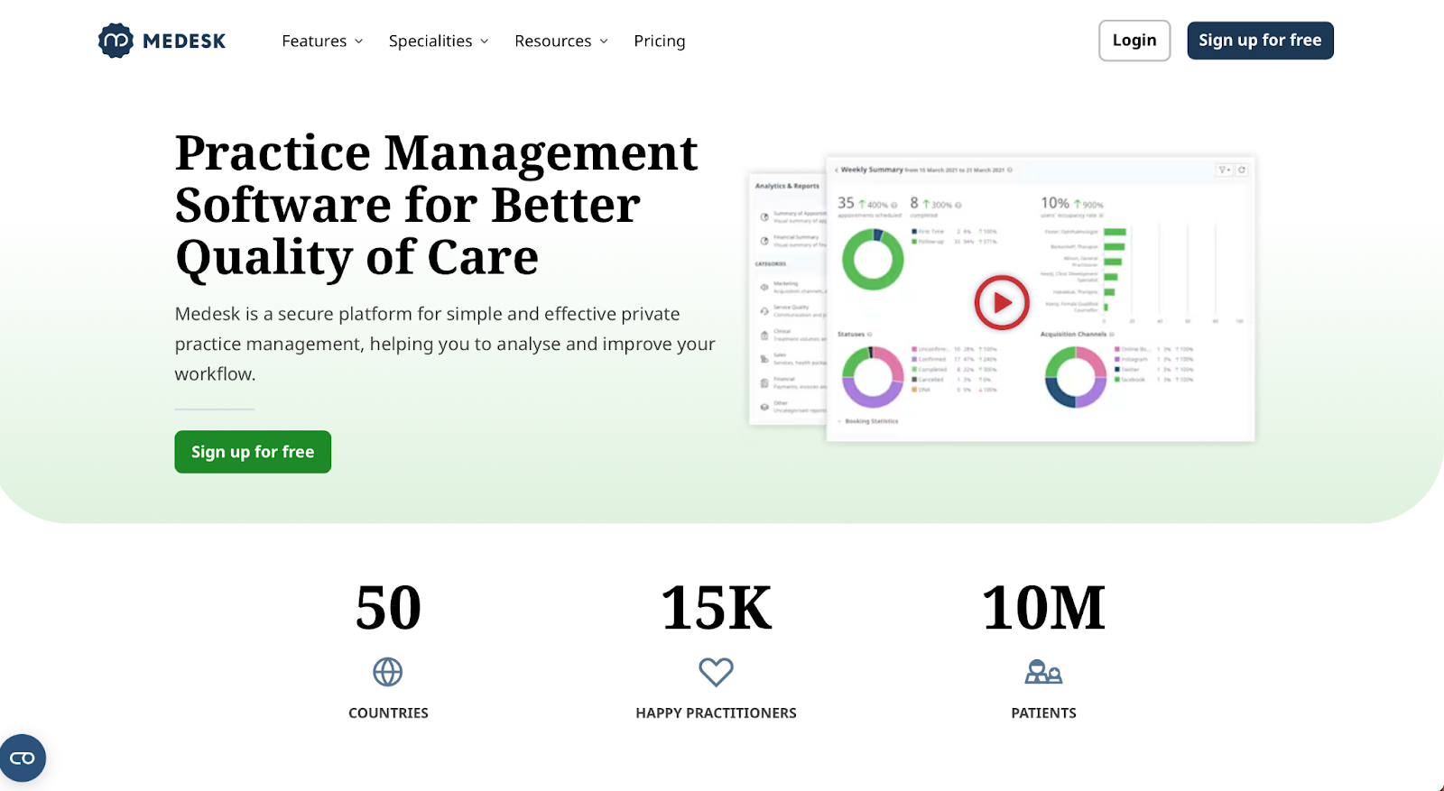Click the Login button
Screen dimensions: 1444x791
click(x=1134, y=41)
